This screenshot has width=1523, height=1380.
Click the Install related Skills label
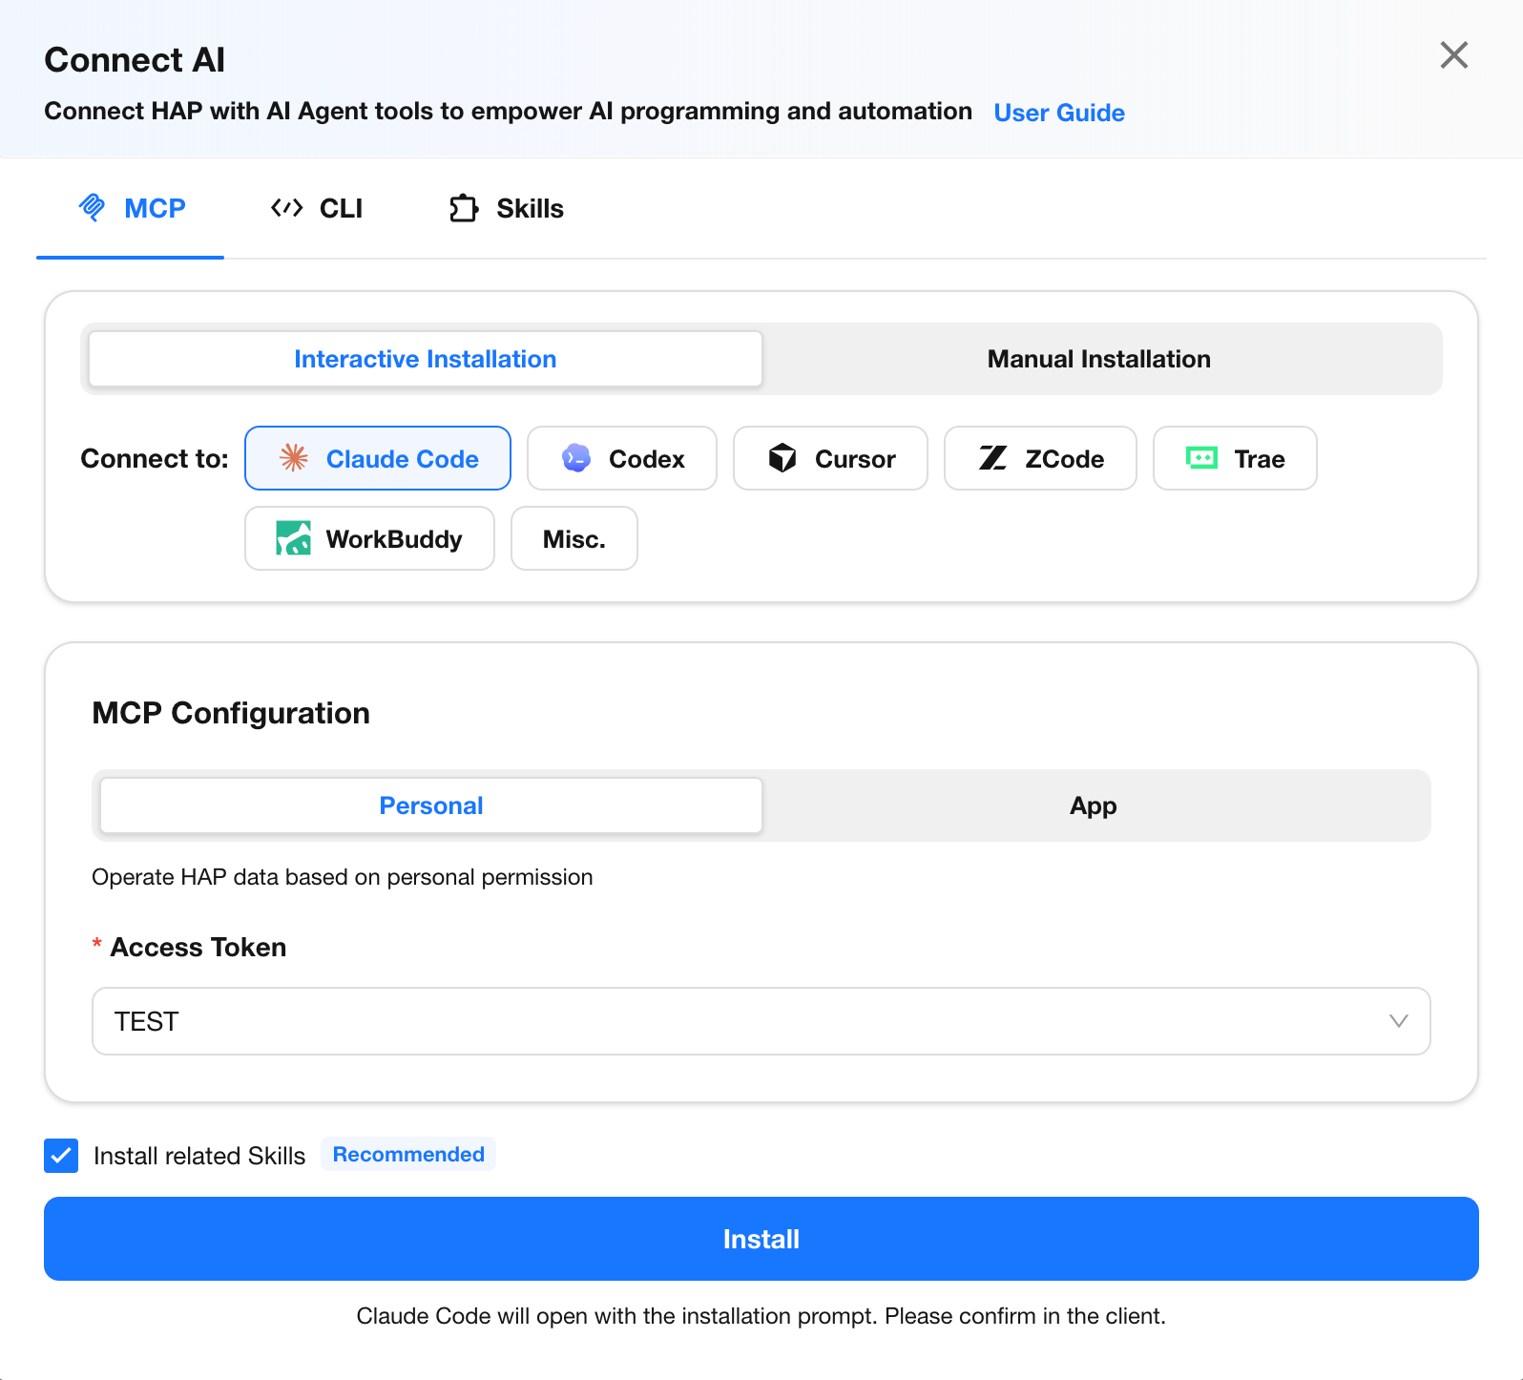click(x=199, y=1156)
